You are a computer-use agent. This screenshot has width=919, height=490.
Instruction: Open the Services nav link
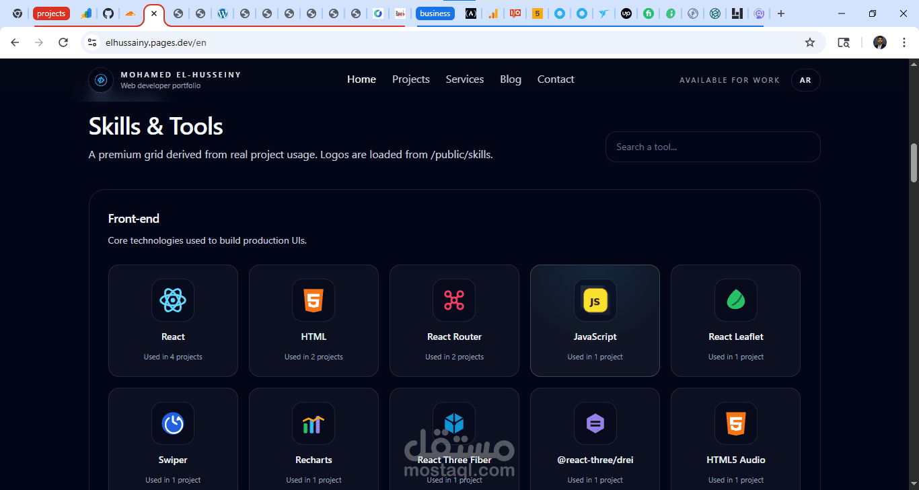(x=465, y=79)
